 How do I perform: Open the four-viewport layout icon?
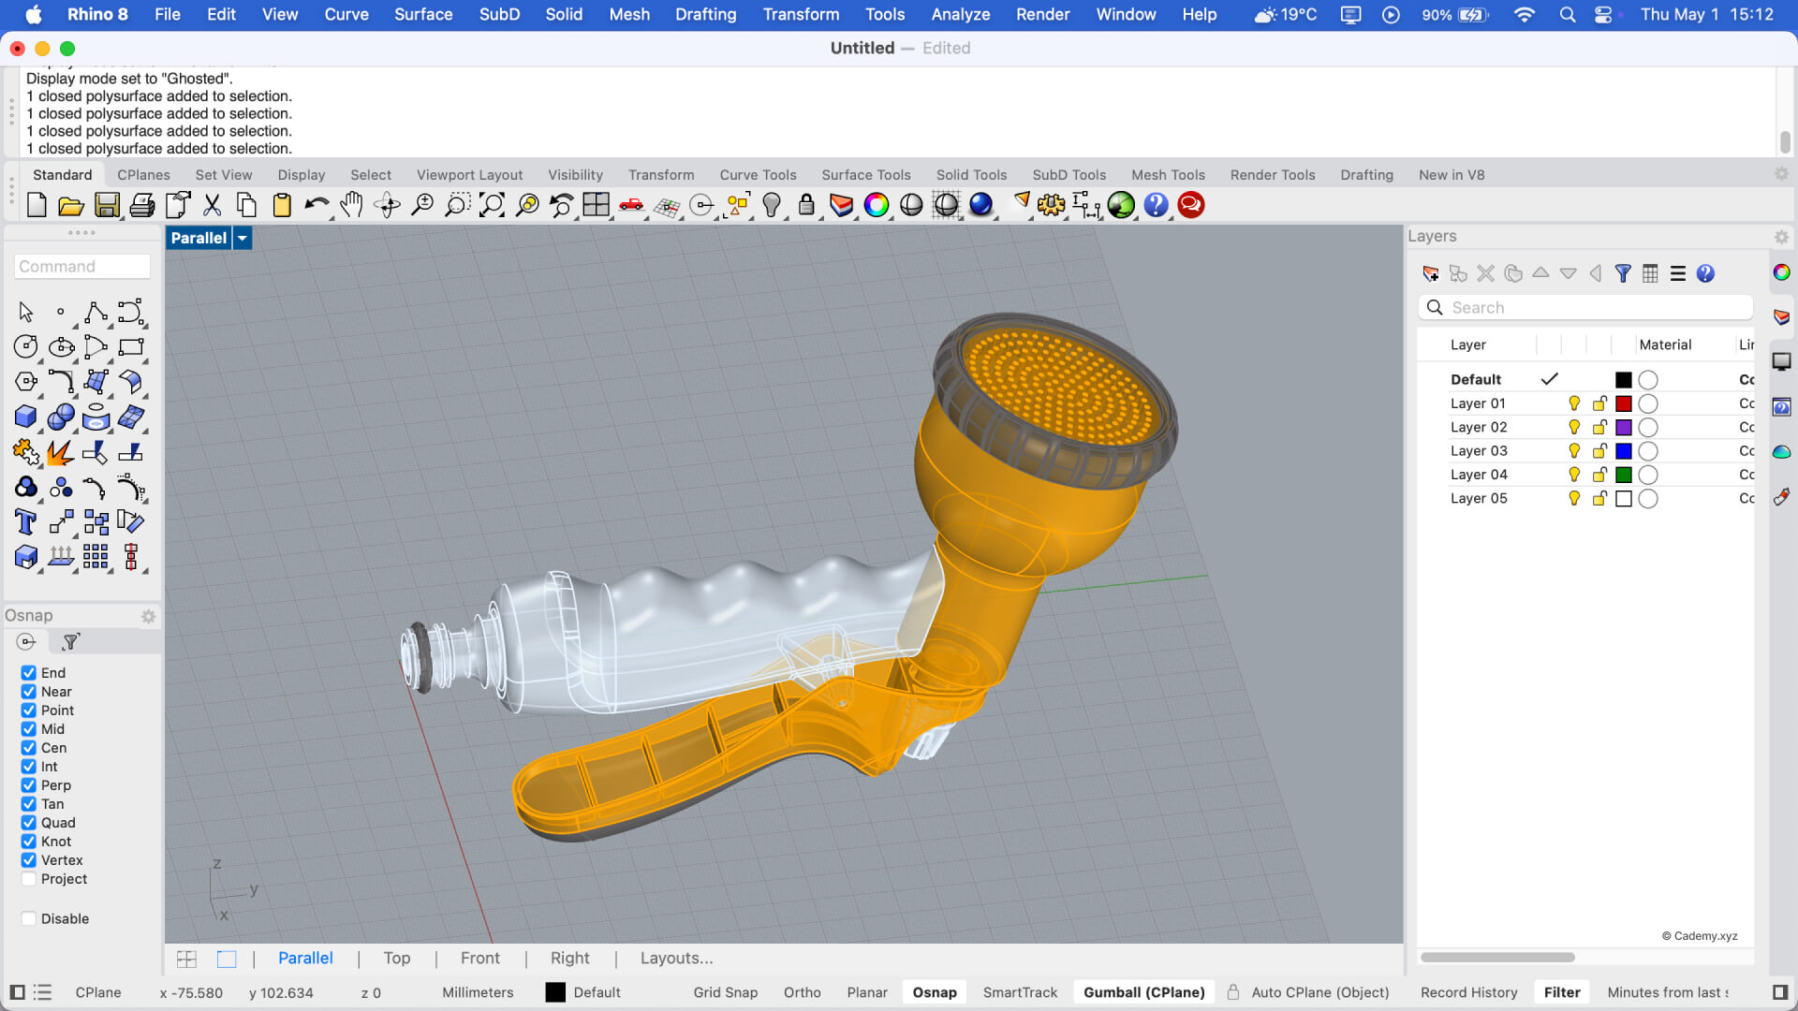[596, 205]
